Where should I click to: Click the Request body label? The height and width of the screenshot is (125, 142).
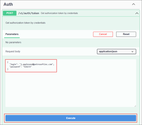(x=13, y=52)
